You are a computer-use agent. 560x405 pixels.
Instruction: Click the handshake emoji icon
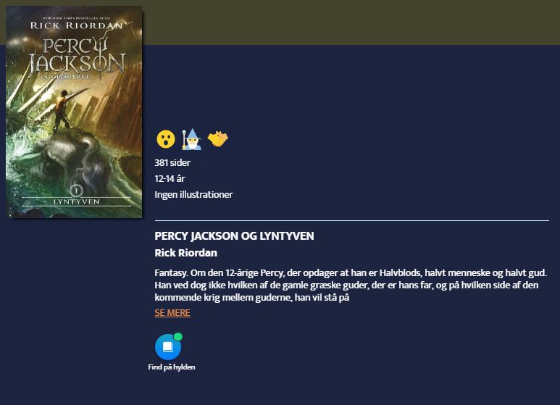(217, 139)
